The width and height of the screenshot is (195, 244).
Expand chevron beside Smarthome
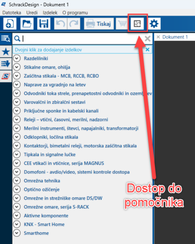pyautogui.click(x=17, y=233)
